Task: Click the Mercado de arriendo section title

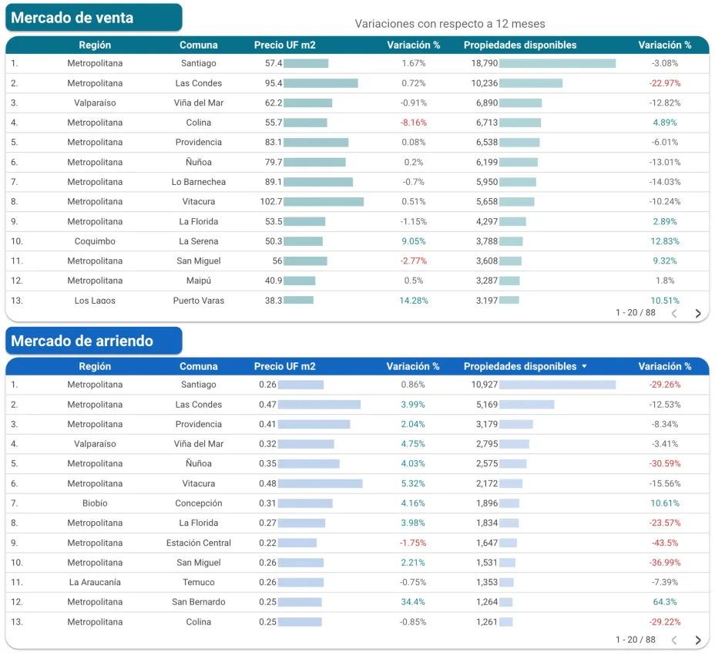Action: click(93, 340)
